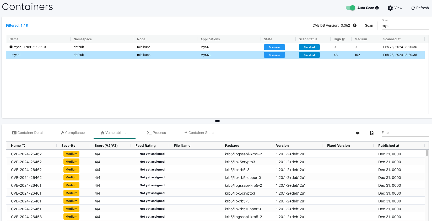This screenshot has width=432, height=221.
Task: Click the Auto Scan info icon
Action: 377,8
